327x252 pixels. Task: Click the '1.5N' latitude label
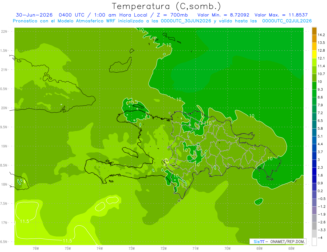pyautogui.click(x=4, y=51)
